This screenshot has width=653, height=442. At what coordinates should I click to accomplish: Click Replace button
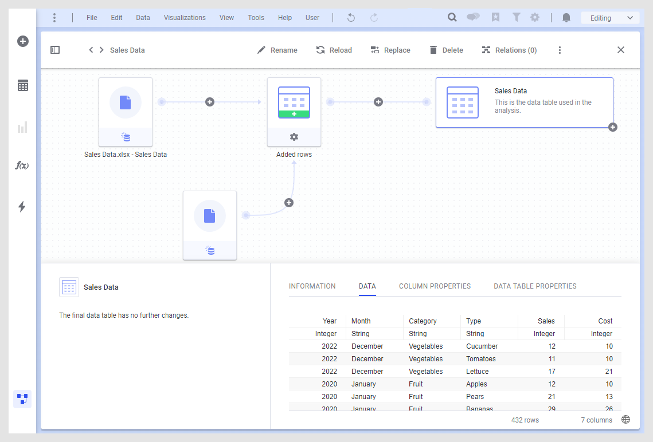click(x=390, y=50)
